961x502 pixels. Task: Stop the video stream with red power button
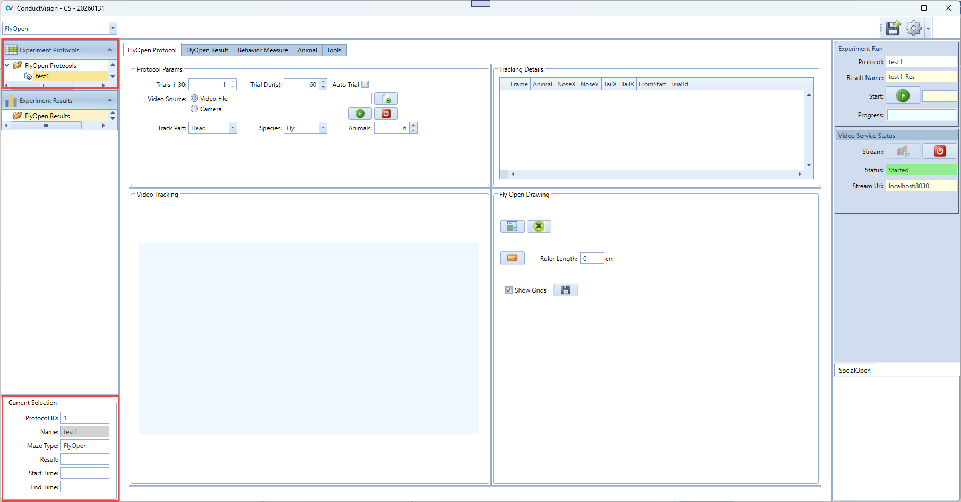[x=939, y=152]
